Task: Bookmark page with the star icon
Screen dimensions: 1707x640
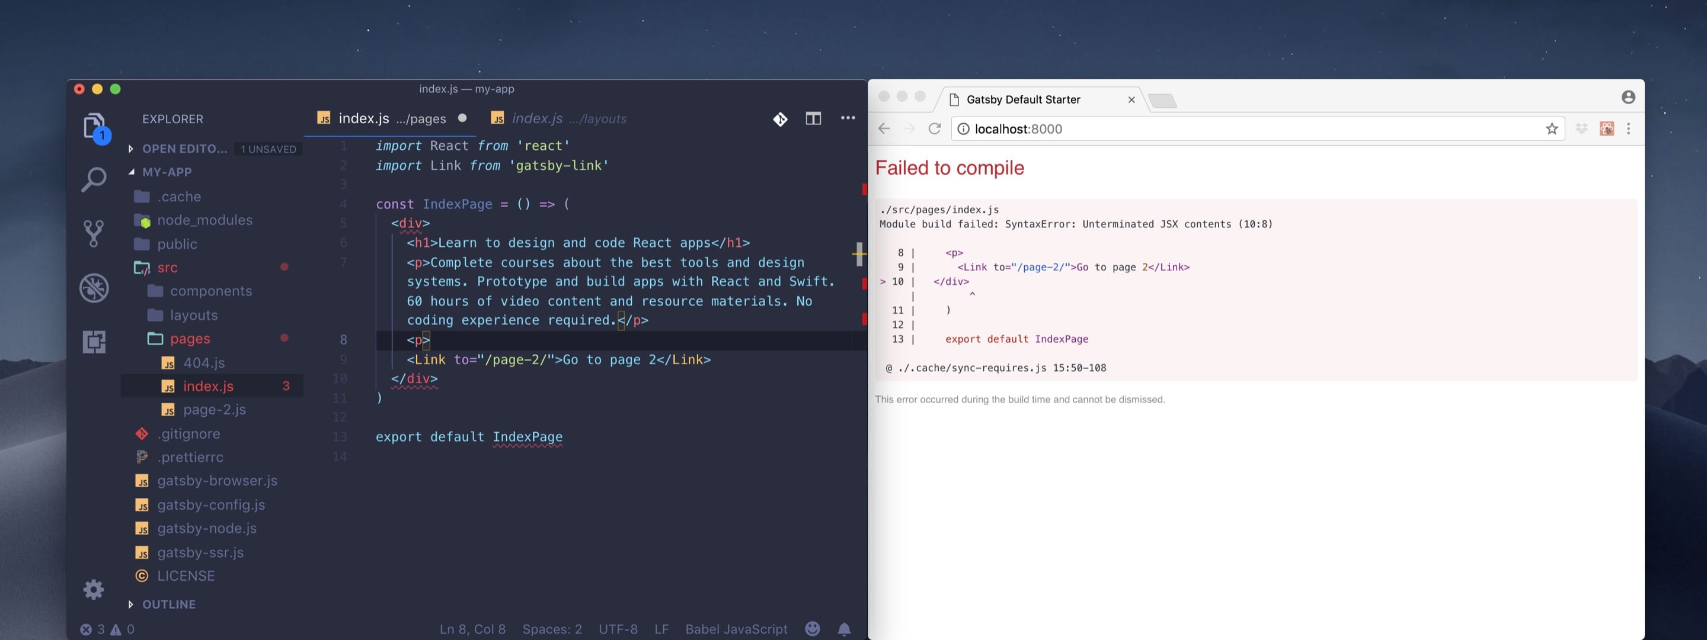Action: (x=1551, y=128)
